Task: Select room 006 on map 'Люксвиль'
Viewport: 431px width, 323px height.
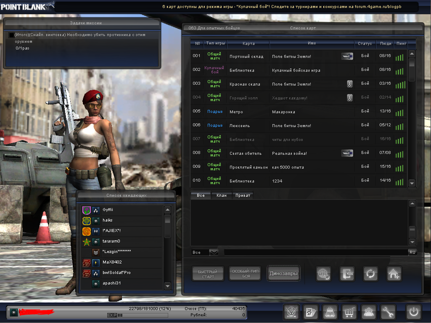Action: pos(298,125)
